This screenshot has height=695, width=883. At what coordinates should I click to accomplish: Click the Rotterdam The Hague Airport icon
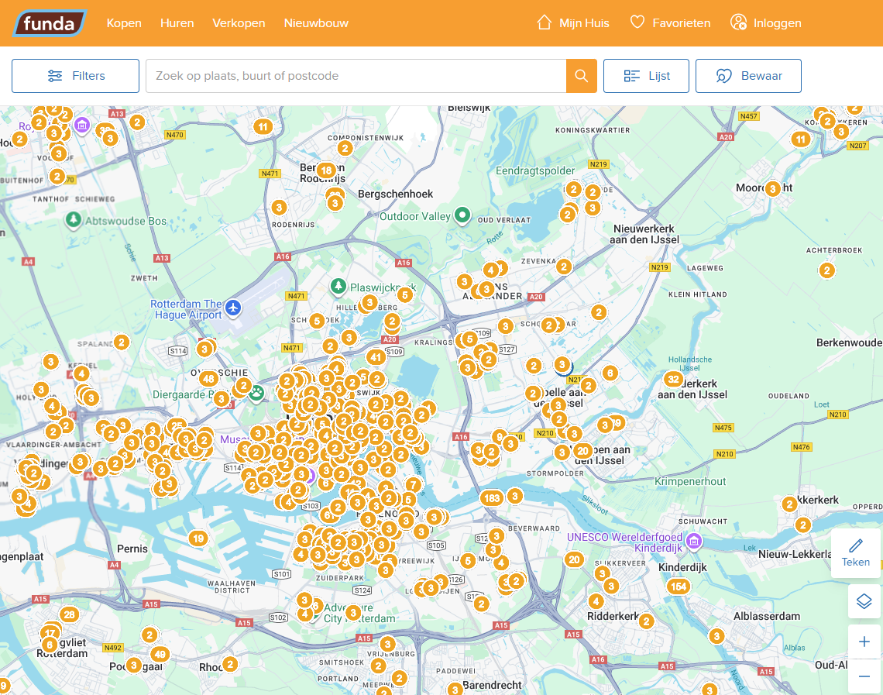point(232,308)
